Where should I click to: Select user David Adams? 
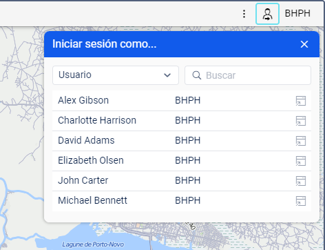click(x=182, y=141)
